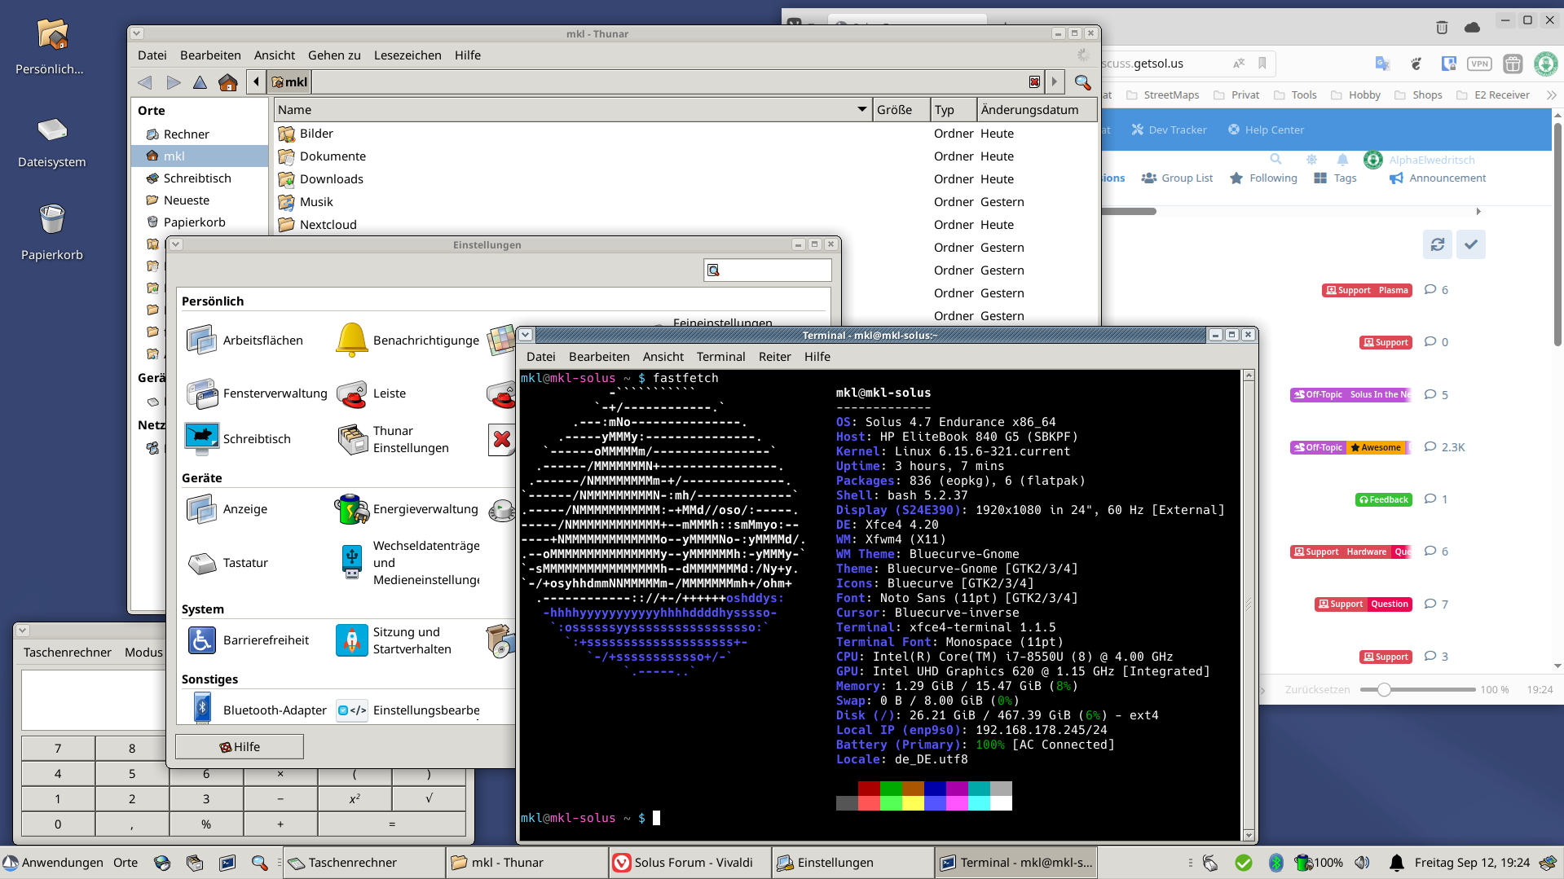Open Fensterverwaltung settings
The image size is (1564, 879).
tap(257, 393)
